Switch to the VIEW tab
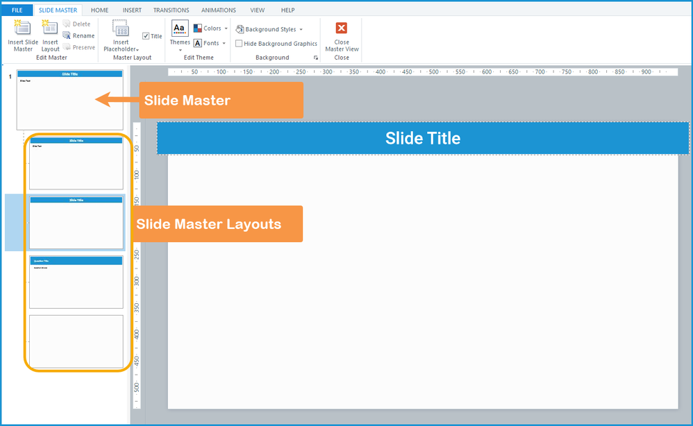Screen dimensions: 693x426 pyautogui.click(x=257, y=10)
